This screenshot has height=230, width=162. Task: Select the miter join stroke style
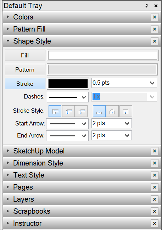pos(55,111)
